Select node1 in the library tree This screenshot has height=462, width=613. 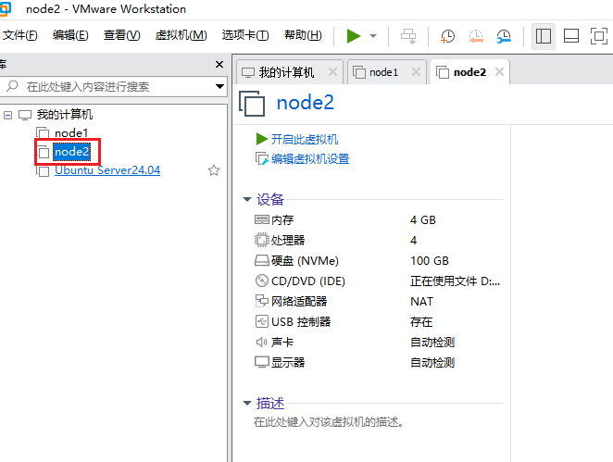click(x=71, y=133)
